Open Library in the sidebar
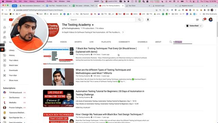 point(12,50)
